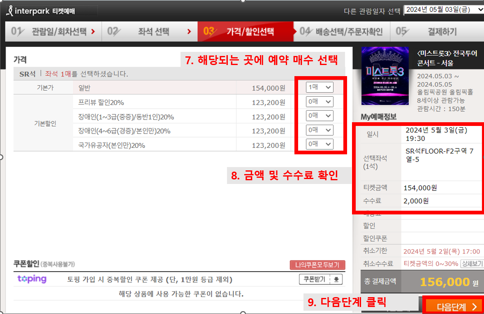The height and width of the screenshot is (314, 484).
Task: Open the 프리뷰 할인20% quantity dropdown
Action: point(320,101)
